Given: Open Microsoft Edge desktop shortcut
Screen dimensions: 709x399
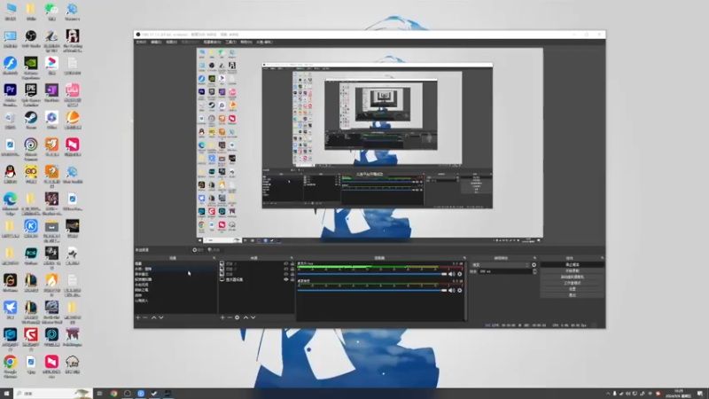Looking at the screenshot, I should (x=10, y=202).
